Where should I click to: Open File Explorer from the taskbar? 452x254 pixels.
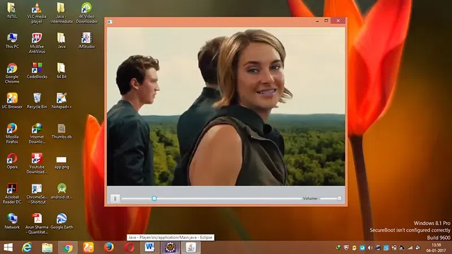coord(47,247)
